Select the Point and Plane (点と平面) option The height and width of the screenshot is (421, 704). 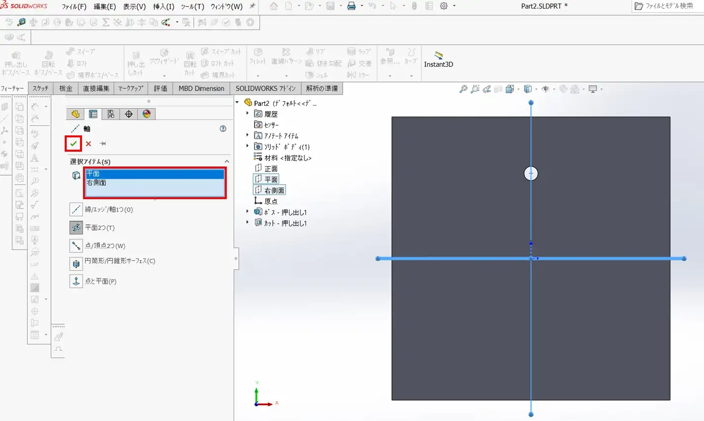(x=76, y=281)
